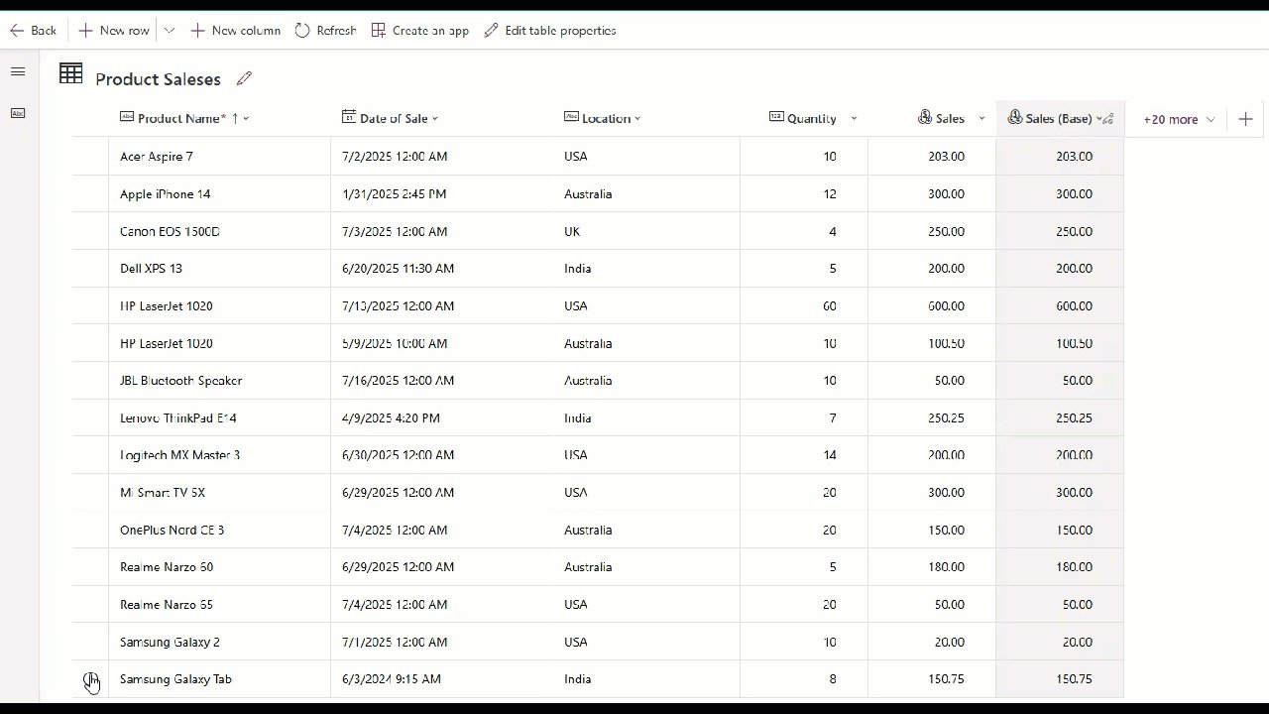Screen dimensions: 1269x714
Task: Select the Abc icon in the left sidebar
Action: click(18, 113)
